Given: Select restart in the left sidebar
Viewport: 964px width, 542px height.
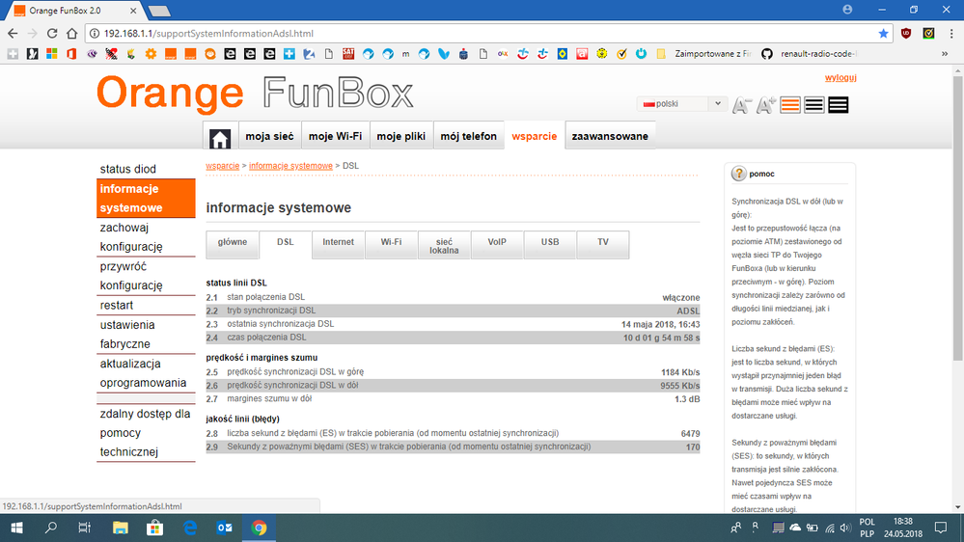Looking at the screenshot, I should click(117, 306).
